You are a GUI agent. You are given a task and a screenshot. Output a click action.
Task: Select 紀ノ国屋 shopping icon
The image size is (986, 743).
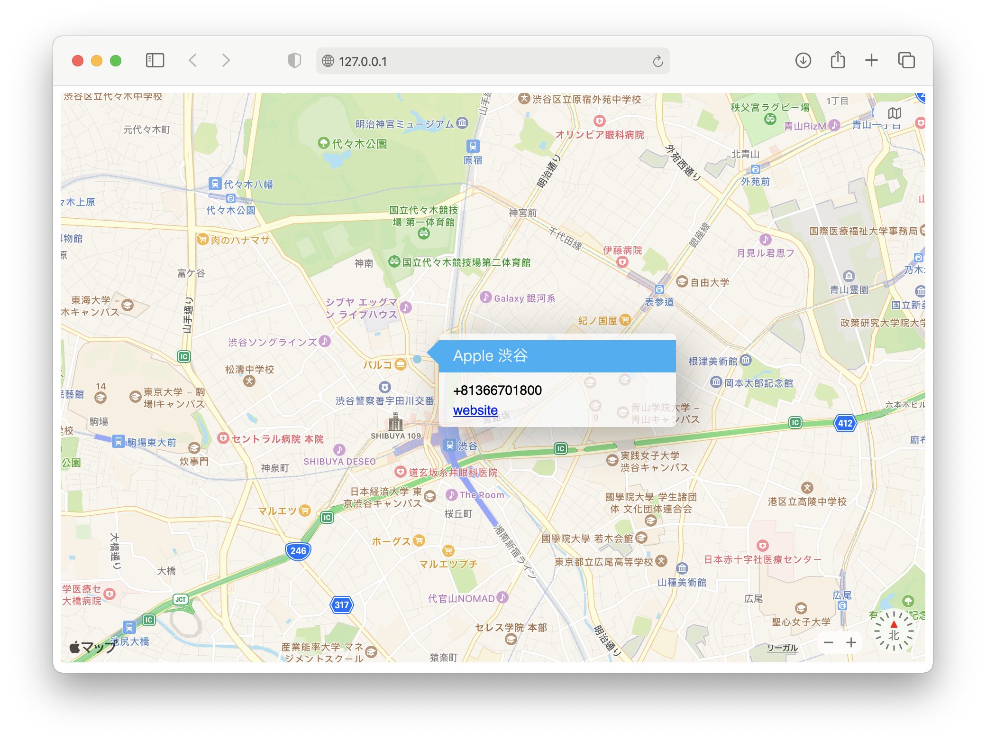tap(625, 320)
